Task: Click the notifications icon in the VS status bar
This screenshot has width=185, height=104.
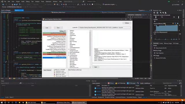Action: (182, 100)
